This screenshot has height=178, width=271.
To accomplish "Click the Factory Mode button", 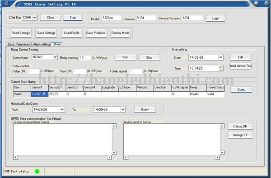I will click(120, 33).
